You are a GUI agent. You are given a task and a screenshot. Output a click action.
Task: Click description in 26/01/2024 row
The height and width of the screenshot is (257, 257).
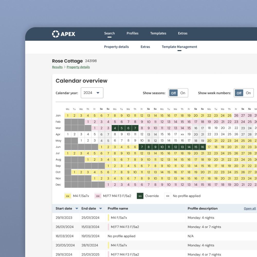tap(204, 227)
